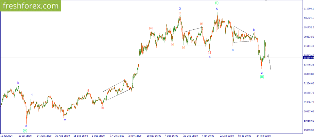
Task: Click the 2 Nov 16:00 date on time axis
Action: [135, 135]
